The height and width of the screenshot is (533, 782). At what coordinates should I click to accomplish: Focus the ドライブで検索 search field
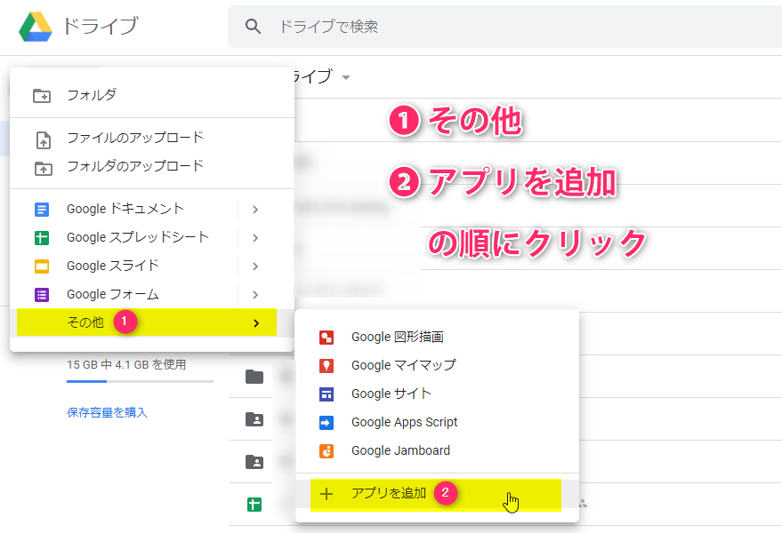[x=504, y=27]
